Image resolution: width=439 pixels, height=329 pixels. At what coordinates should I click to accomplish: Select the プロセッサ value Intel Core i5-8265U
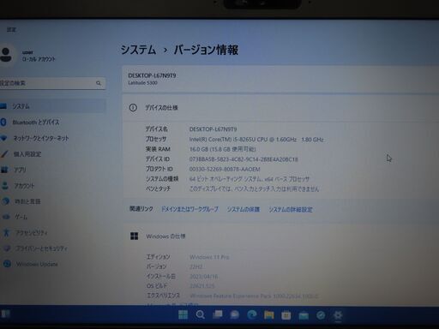pos(256,140)
